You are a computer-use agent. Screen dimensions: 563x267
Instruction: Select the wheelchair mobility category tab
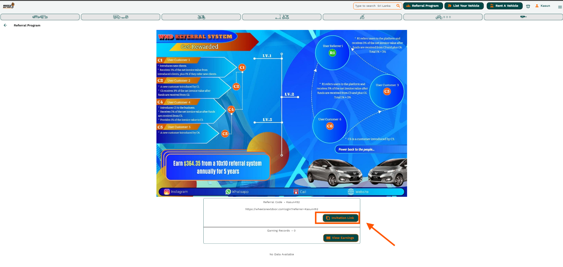pos(362,17)
